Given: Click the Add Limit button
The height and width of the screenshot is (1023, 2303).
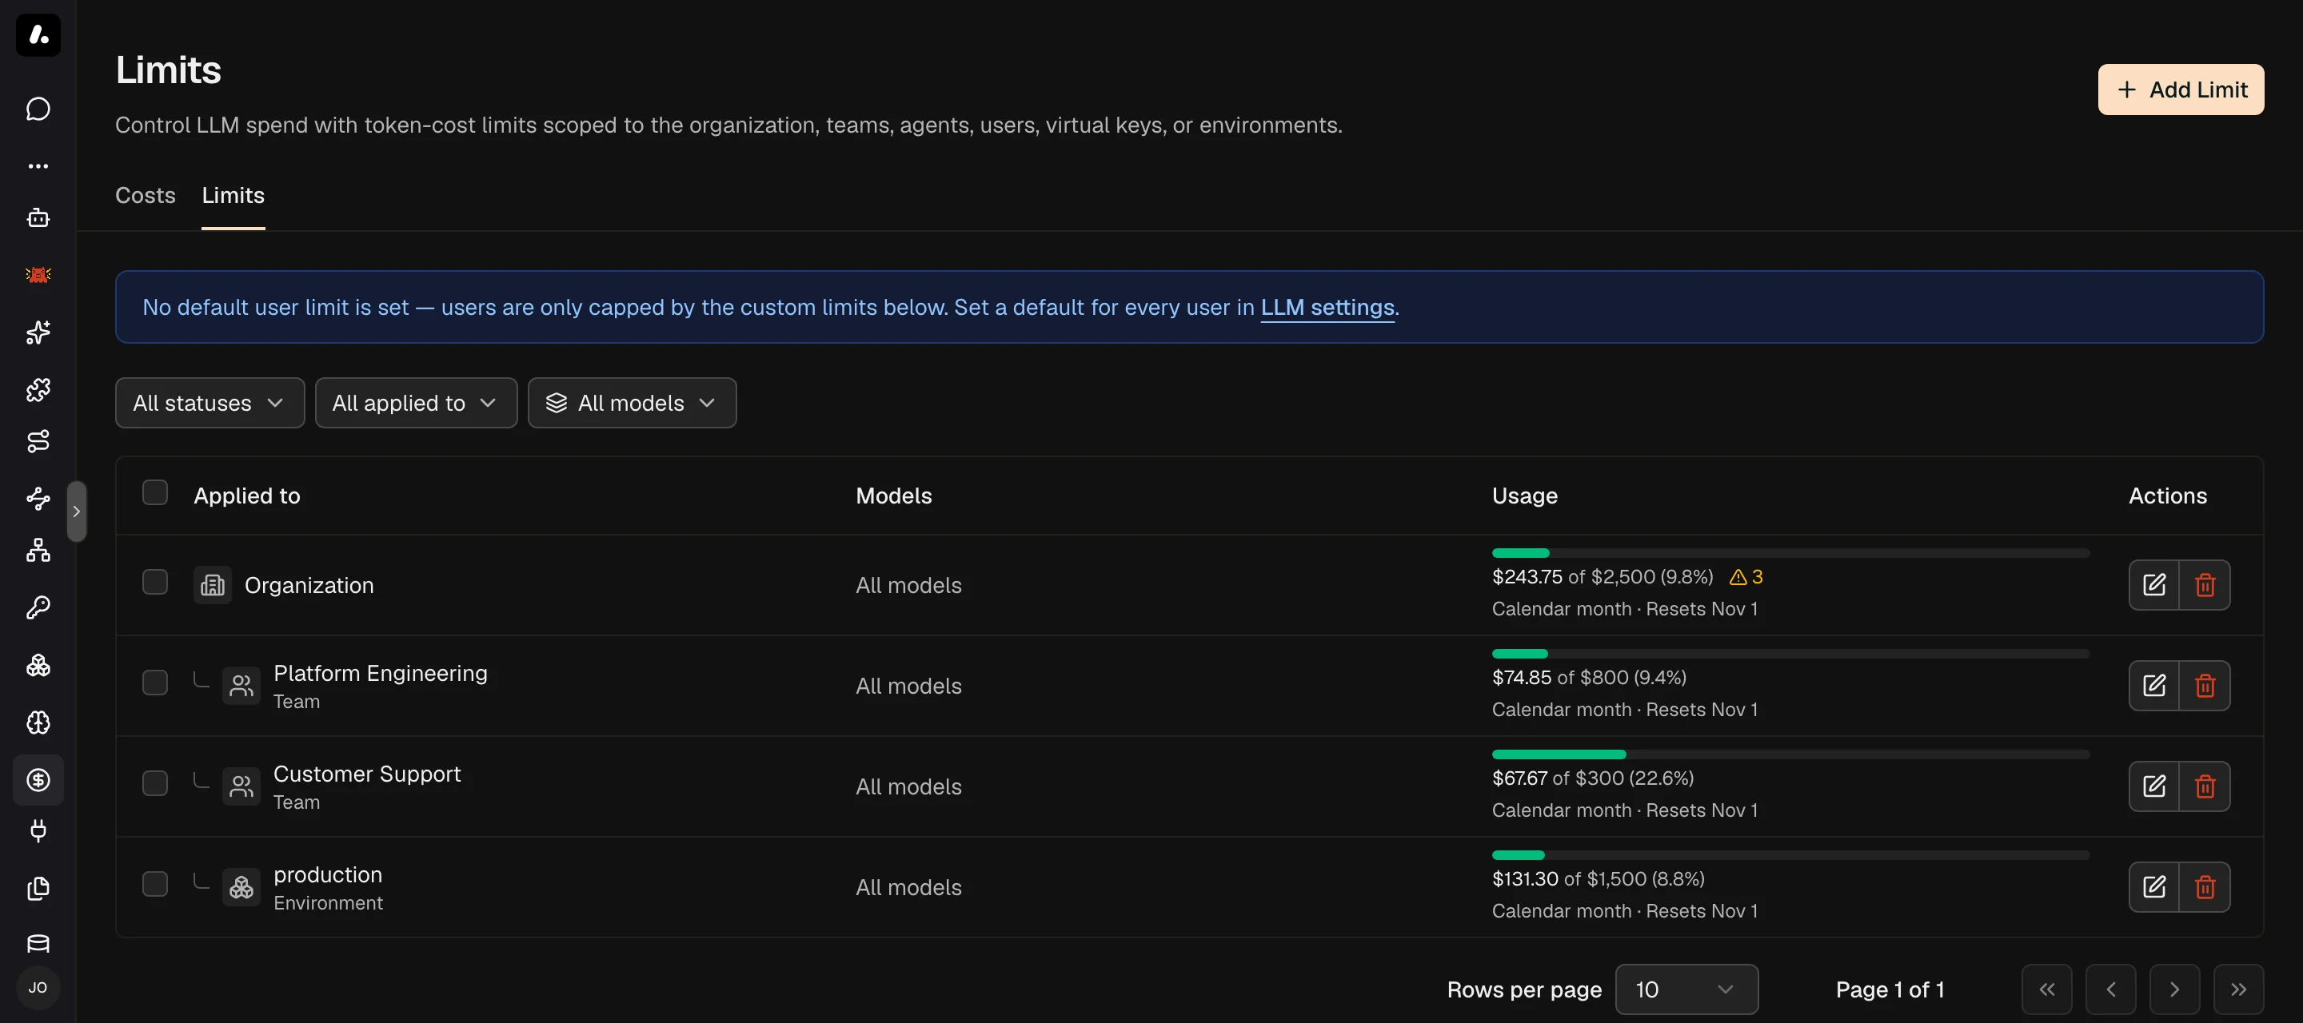Looking at the screenshot, I should [2181, 90].
